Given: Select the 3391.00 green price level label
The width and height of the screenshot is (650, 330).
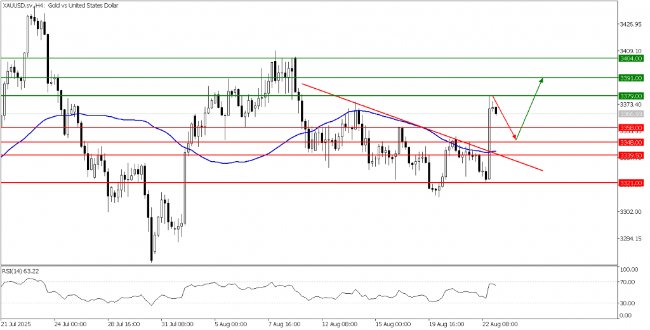Looking at the screenshot, I should tap(631, 77).
